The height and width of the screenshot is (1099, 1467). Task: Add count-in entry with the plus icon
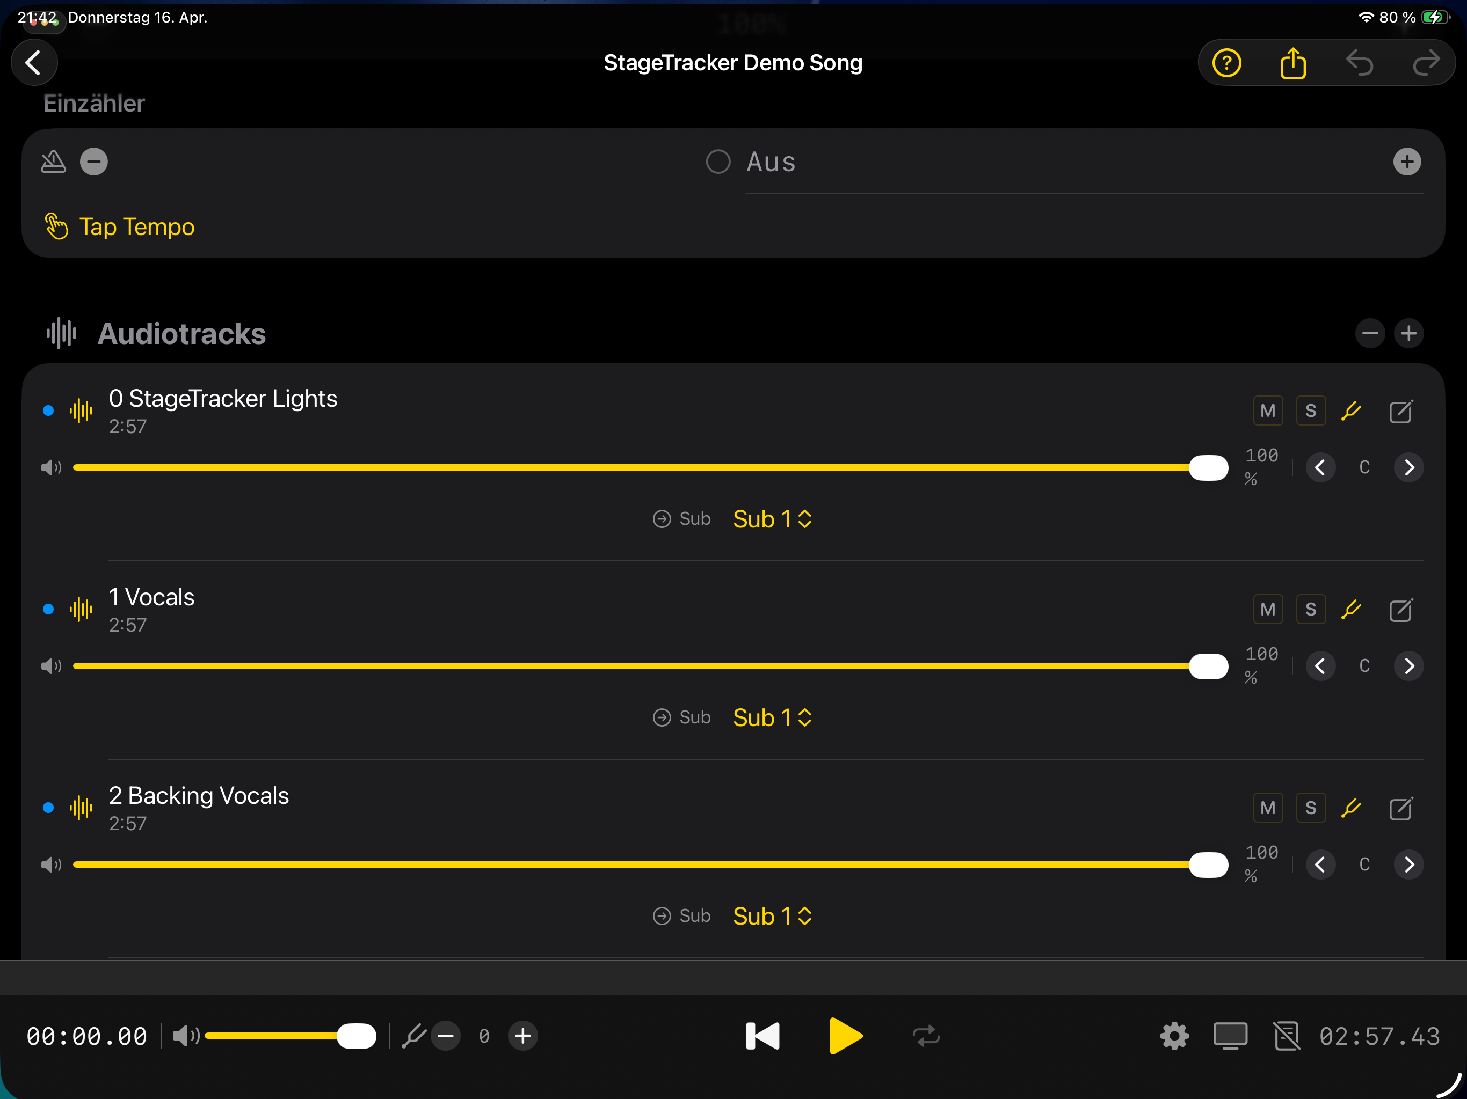click(x=1407, y=162)
